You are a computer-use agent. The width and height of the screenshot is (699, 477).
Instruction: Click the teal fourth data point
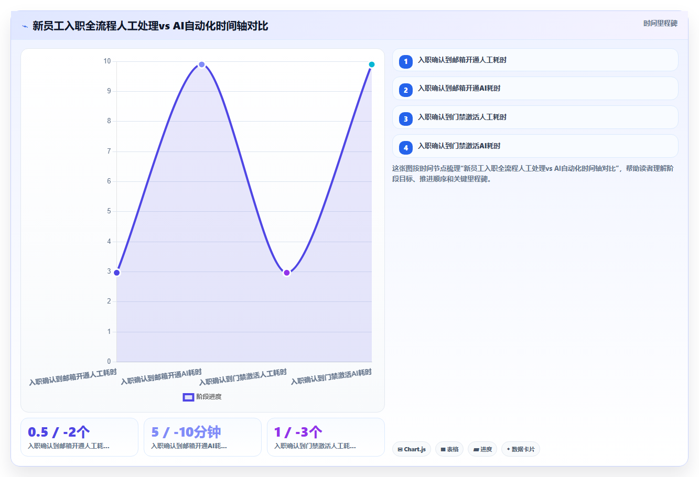tap(371, 64)
